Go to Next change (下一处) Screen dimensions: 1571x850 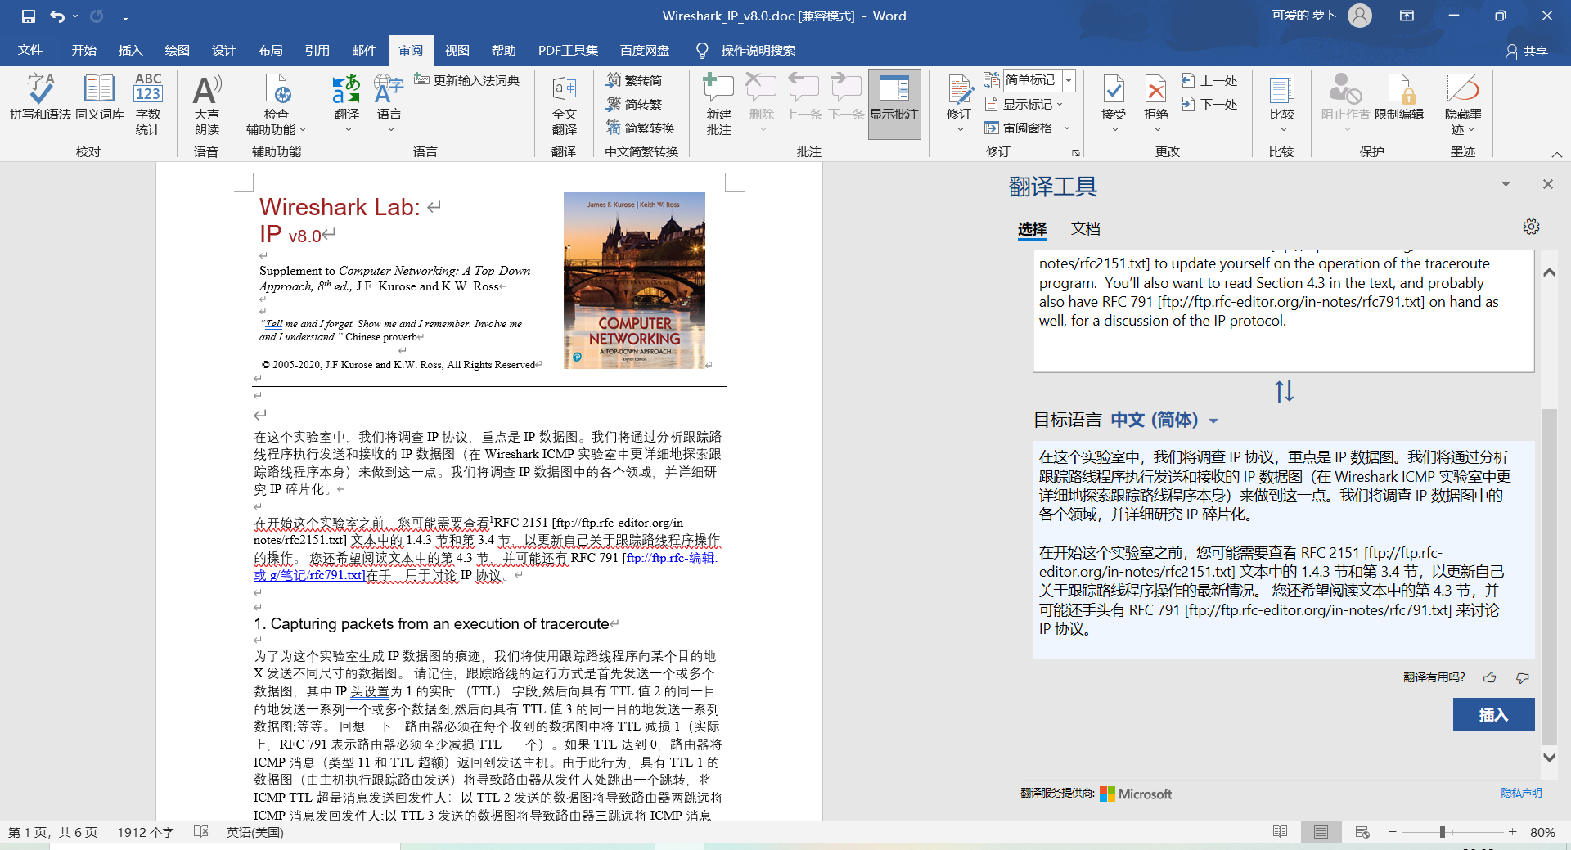click(1210, 104)
